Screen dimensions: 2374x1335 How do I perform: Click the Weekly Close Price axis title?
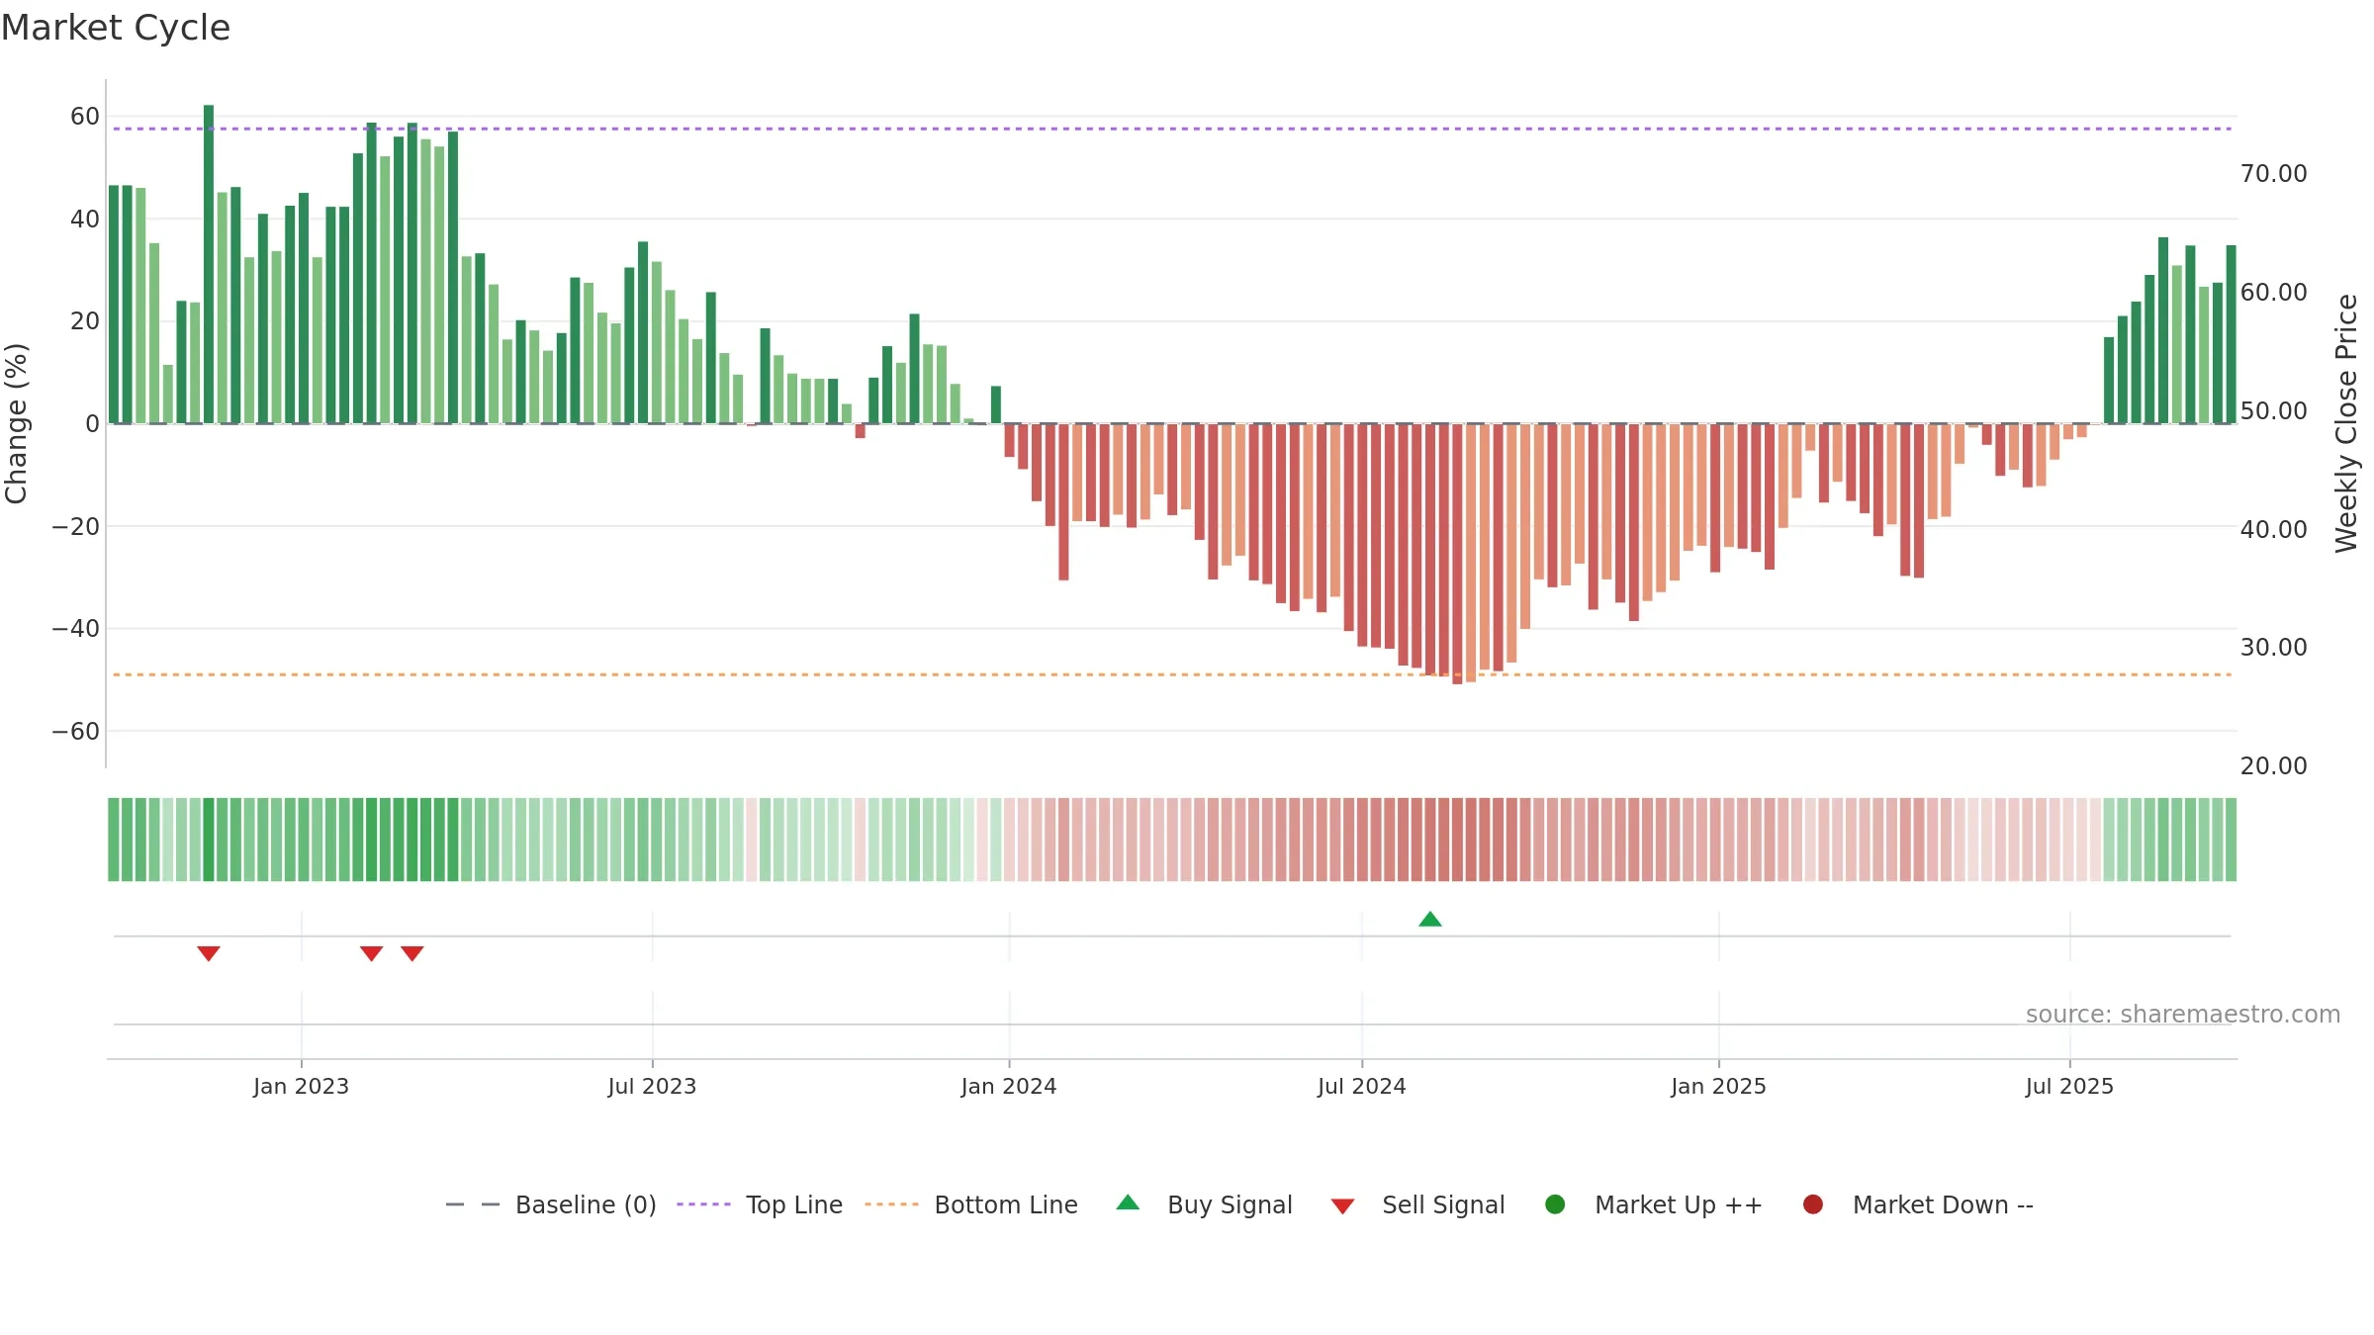pyautogui.click(x=2346, y=423)
